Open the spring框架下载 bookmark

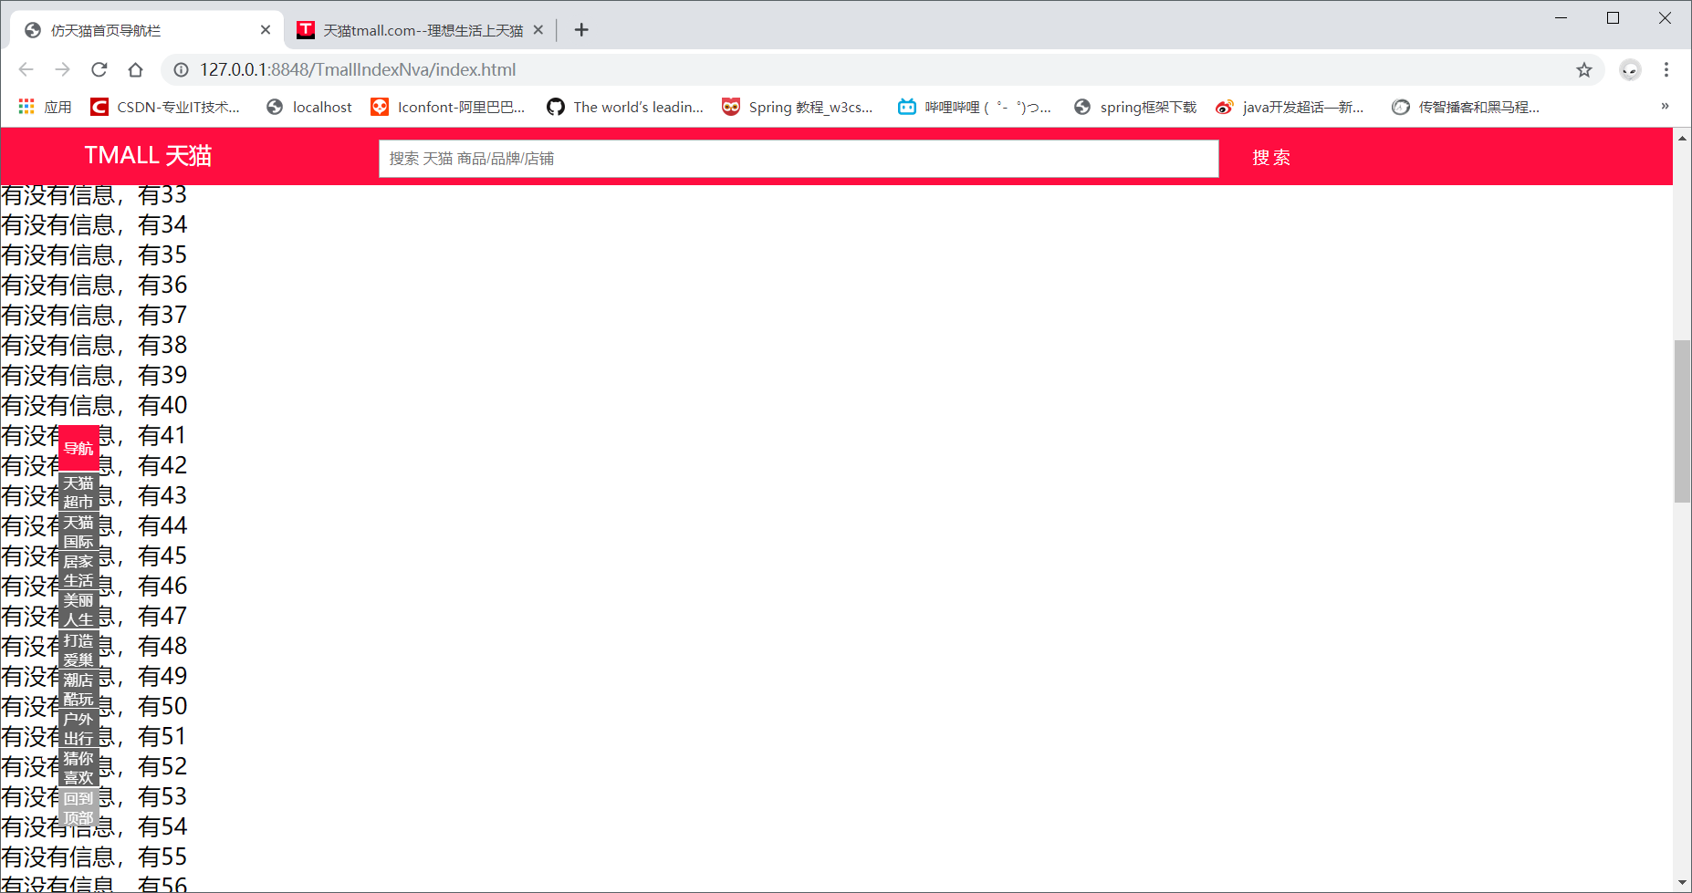(1135, 107)
